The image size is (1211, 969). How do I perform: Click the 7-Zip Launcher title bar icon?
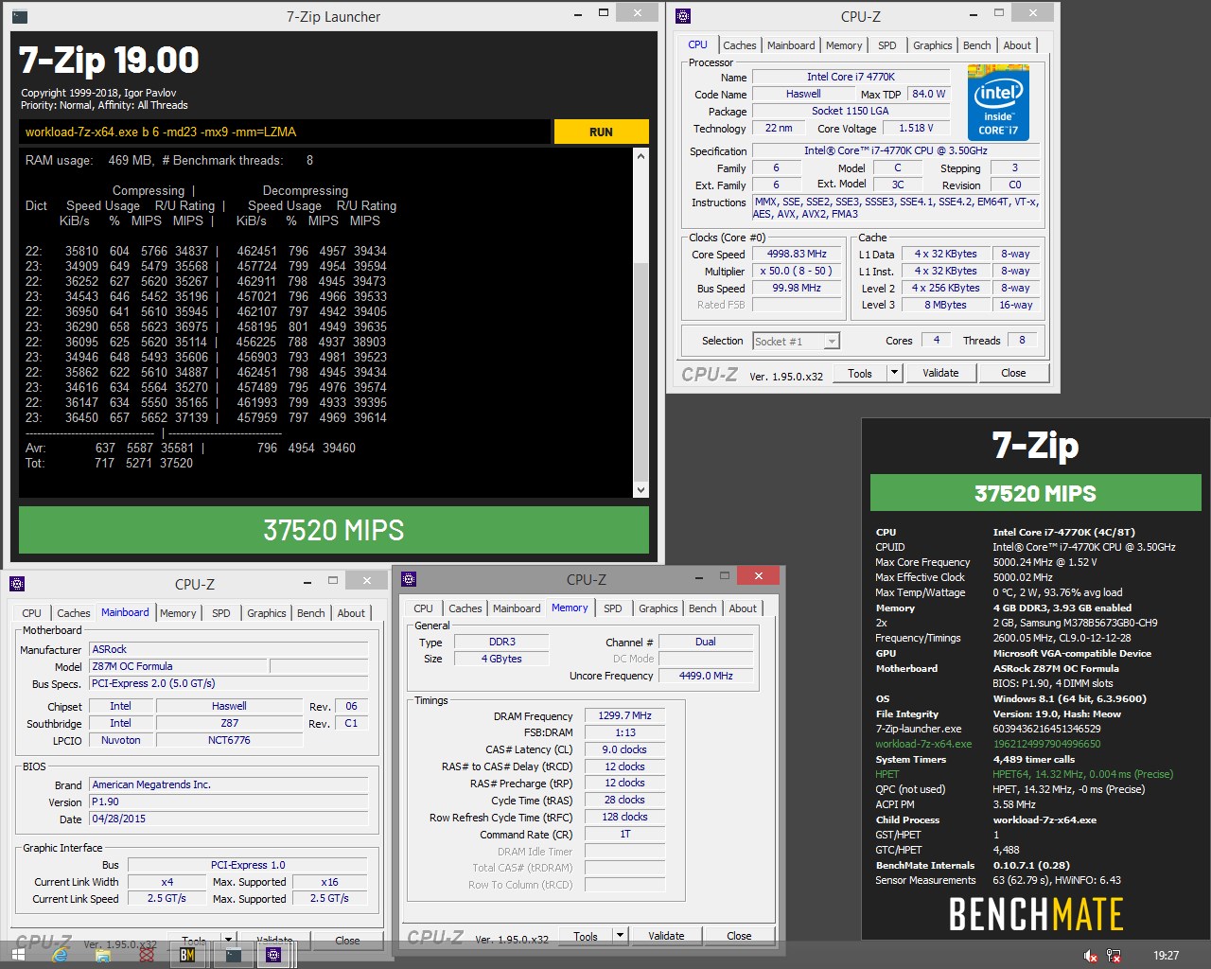(20, 16)
